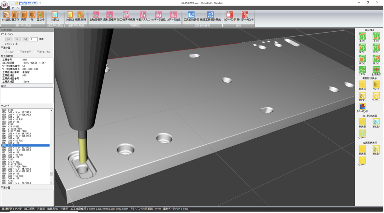This screenshot has height=213, width=384.
Task: Select the 円筒 (cylinder) stock shape tool
Action: pyautogui.click(x=24, y=15)
